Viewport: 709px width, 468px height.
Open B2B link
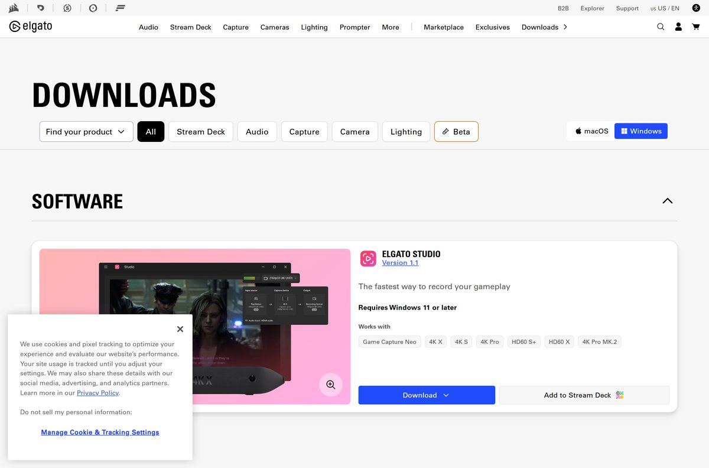click(x=563, y=8)
